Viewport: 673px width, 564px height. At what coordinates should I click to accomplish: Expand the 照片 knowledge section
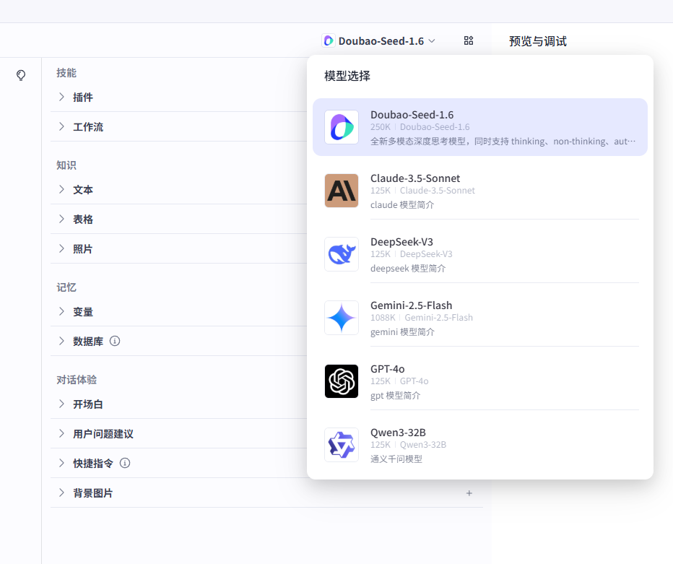pyautogui.click(x=61, y=248)
